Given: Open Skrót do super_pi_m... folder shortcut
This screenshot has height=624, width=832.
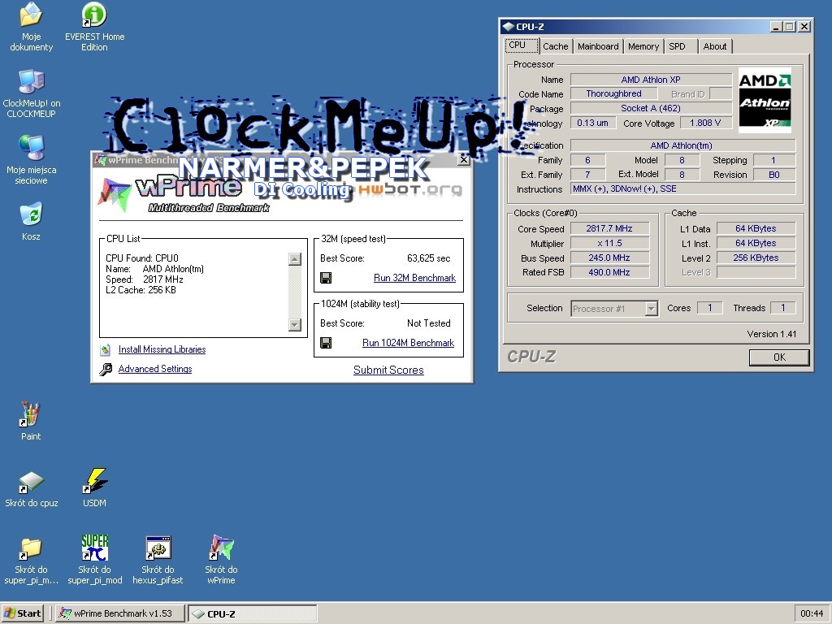Looking at the screenshot, I should (x=32, y=561).
